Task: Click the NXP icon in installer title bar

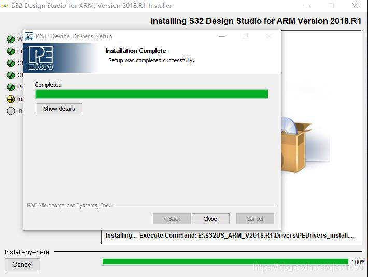Action: click(x=5, y=6)
